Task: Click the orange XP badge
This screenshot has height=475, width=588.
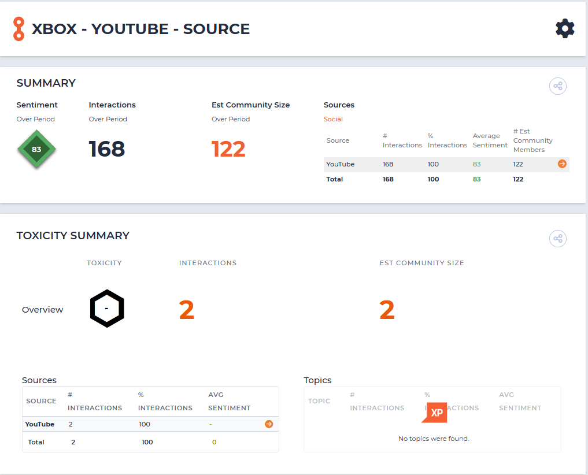Action: pyautogui.click(x=435, y=413)
